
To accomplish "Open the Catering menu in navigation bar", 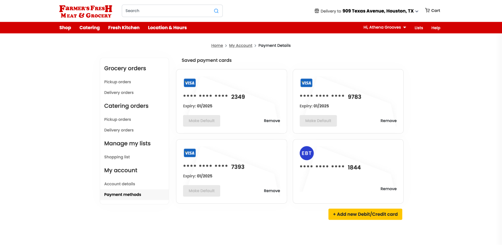I will point(89,28).
